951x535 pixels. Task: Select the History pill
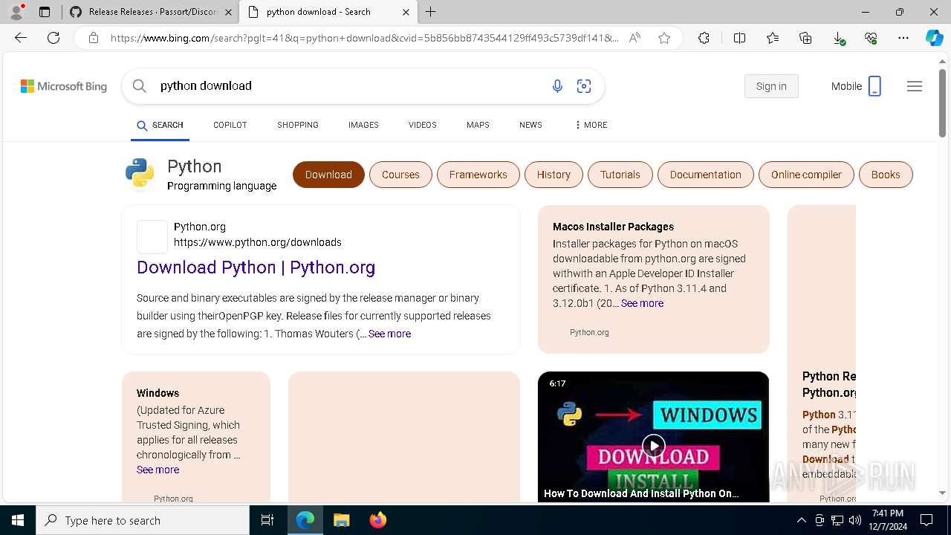click(x=554, y=175)
